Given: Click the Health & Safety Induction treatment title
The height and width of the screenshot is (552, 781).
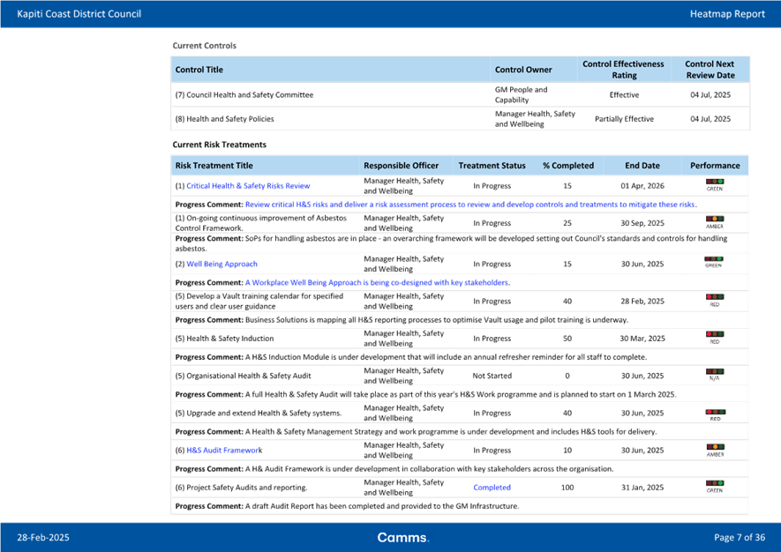Looking at the screenshot, I should [224, 339].
